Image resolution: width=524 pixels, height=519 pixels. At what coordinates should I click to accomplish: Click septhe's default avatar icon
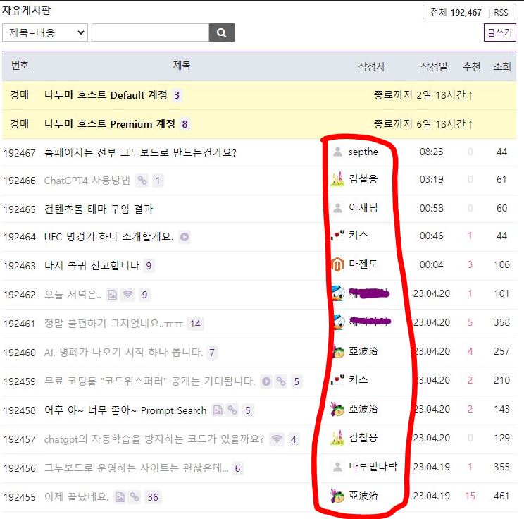[x=337, y=152]
